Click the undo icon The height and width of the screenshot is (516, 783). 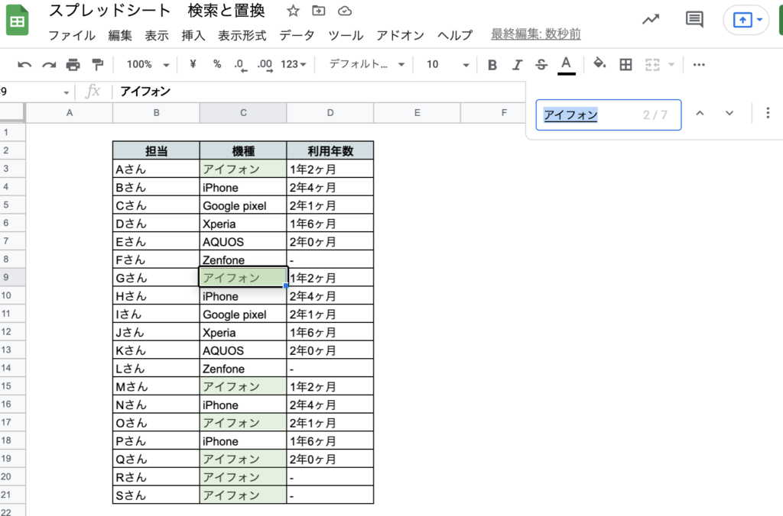24,65
